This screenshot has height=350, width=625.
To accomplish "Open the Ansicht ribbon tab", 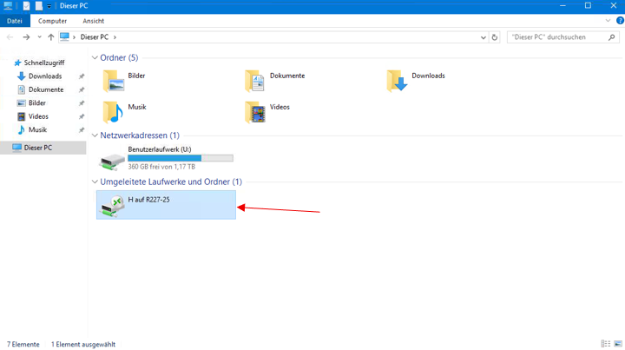I will [x=93, y=21].
